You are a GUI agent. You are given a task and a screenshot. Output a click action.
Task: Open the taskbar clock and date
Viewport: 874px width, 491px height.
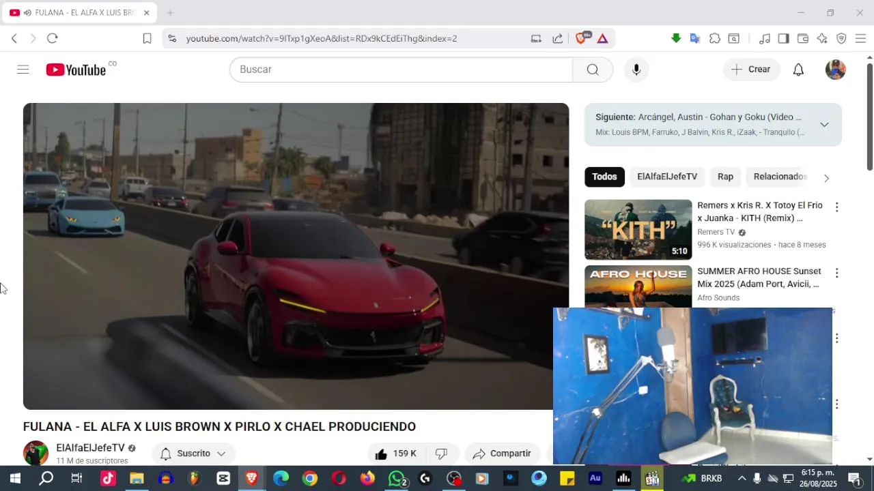[x=818, y=479]
